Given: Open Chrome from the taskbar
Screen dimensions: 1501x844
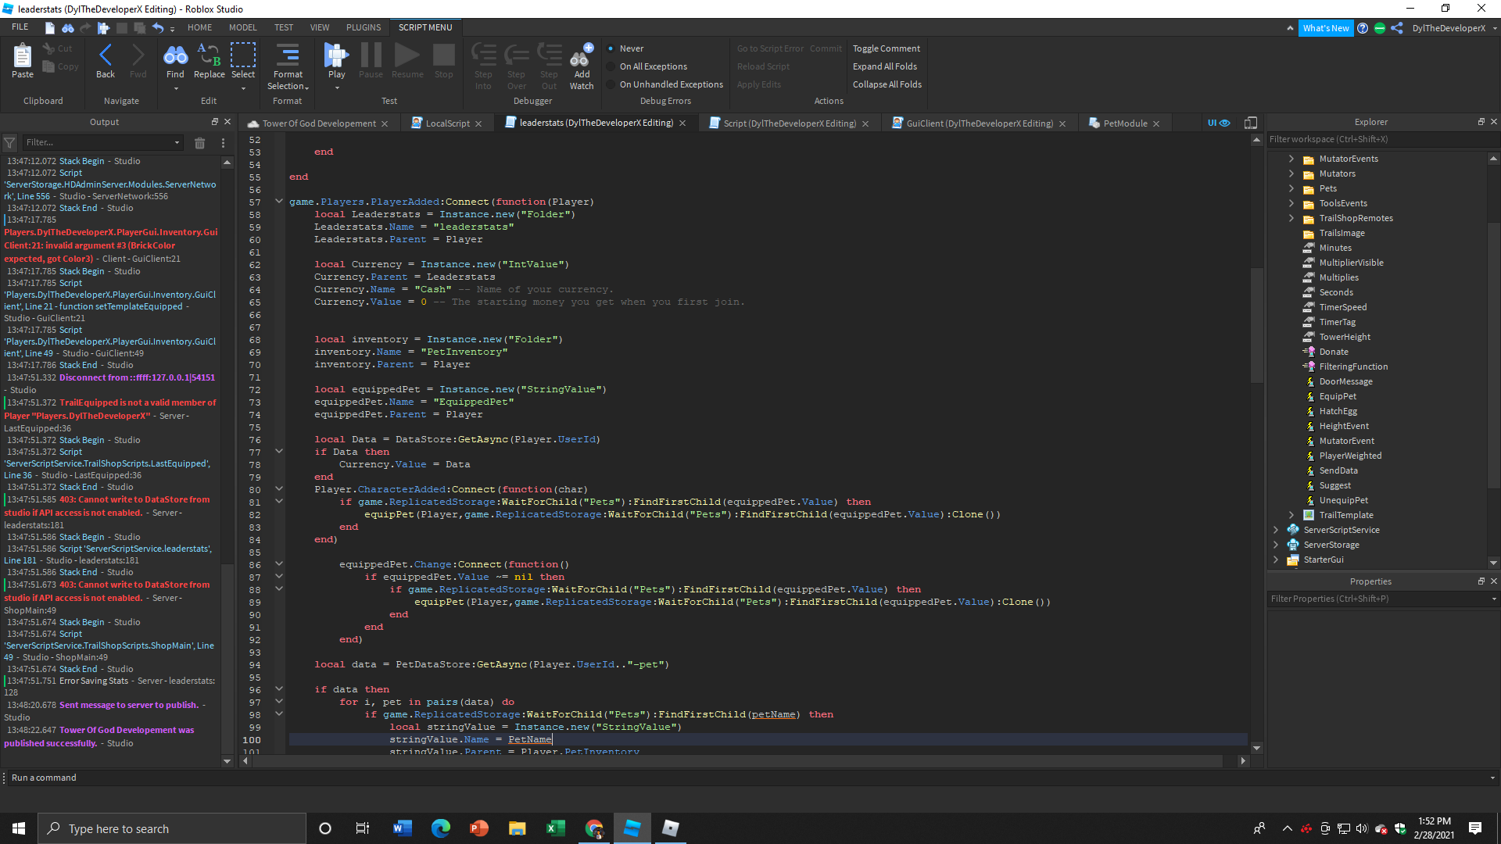Looking at the screenshot, I should point(594,828).
